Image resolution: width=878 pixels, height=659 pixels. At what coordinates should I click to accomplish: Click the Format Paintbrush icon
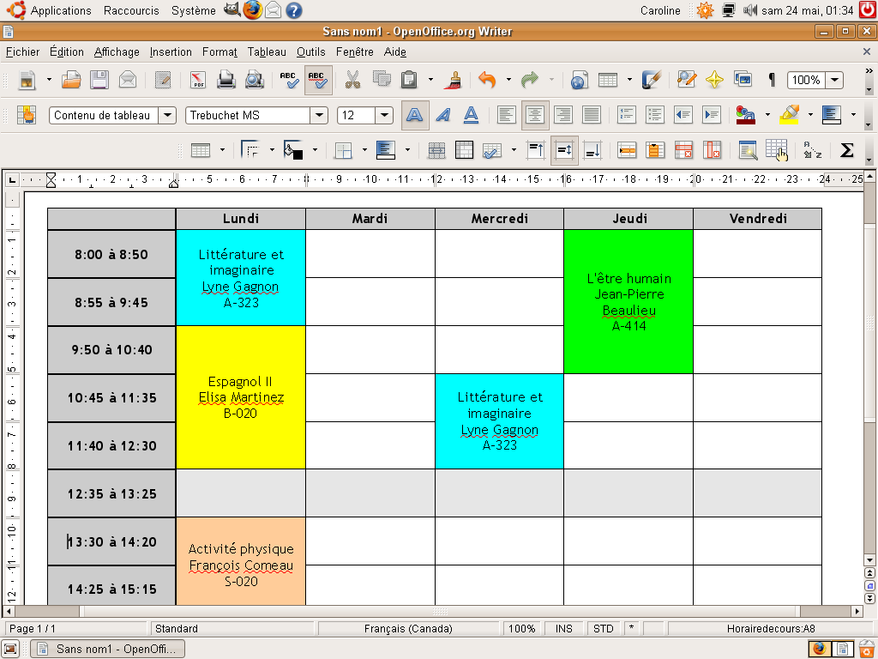tap(454, 80)
